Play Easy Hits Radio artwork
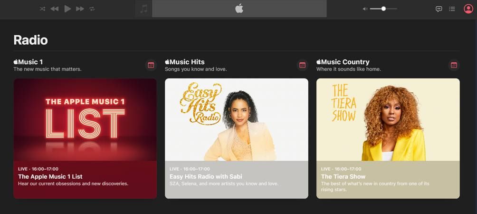477x214 pixels. coord(237,120)
